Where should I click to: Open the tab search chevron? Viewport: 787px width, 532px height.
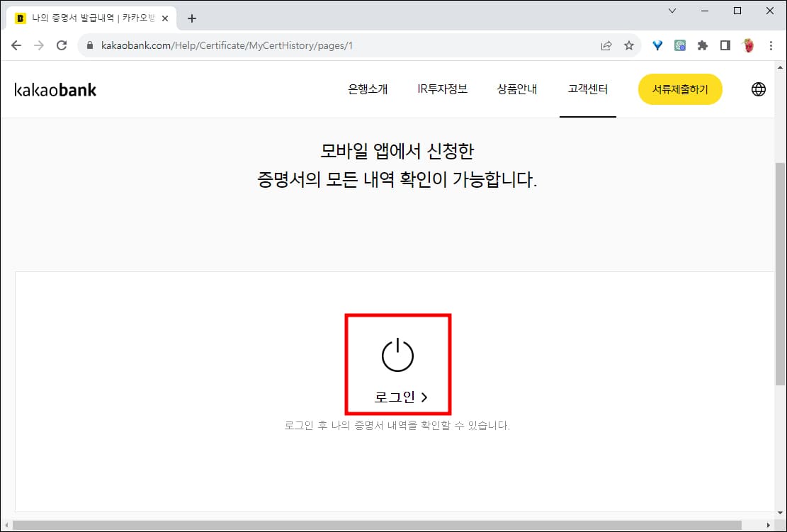point(672,11)
